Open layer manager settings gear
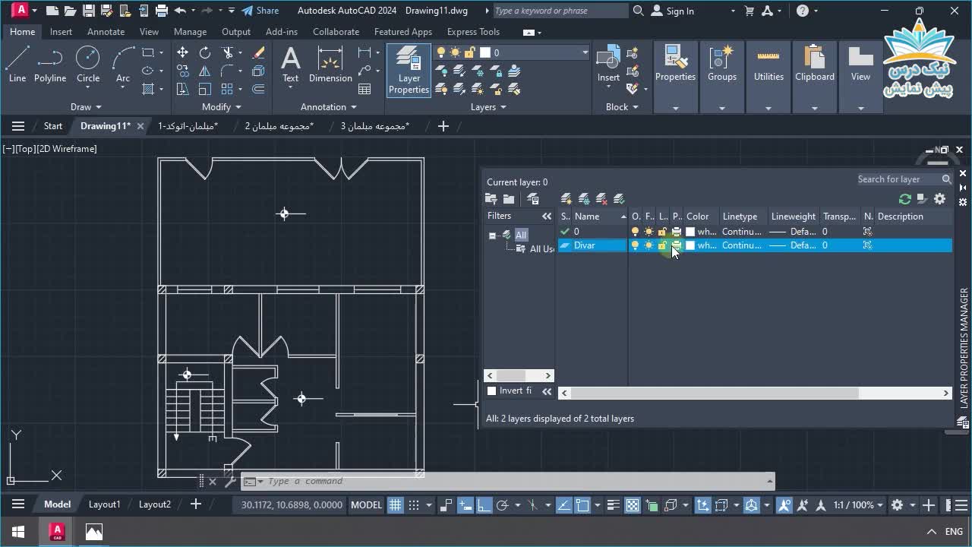The image size is (972, 547). 940,199
